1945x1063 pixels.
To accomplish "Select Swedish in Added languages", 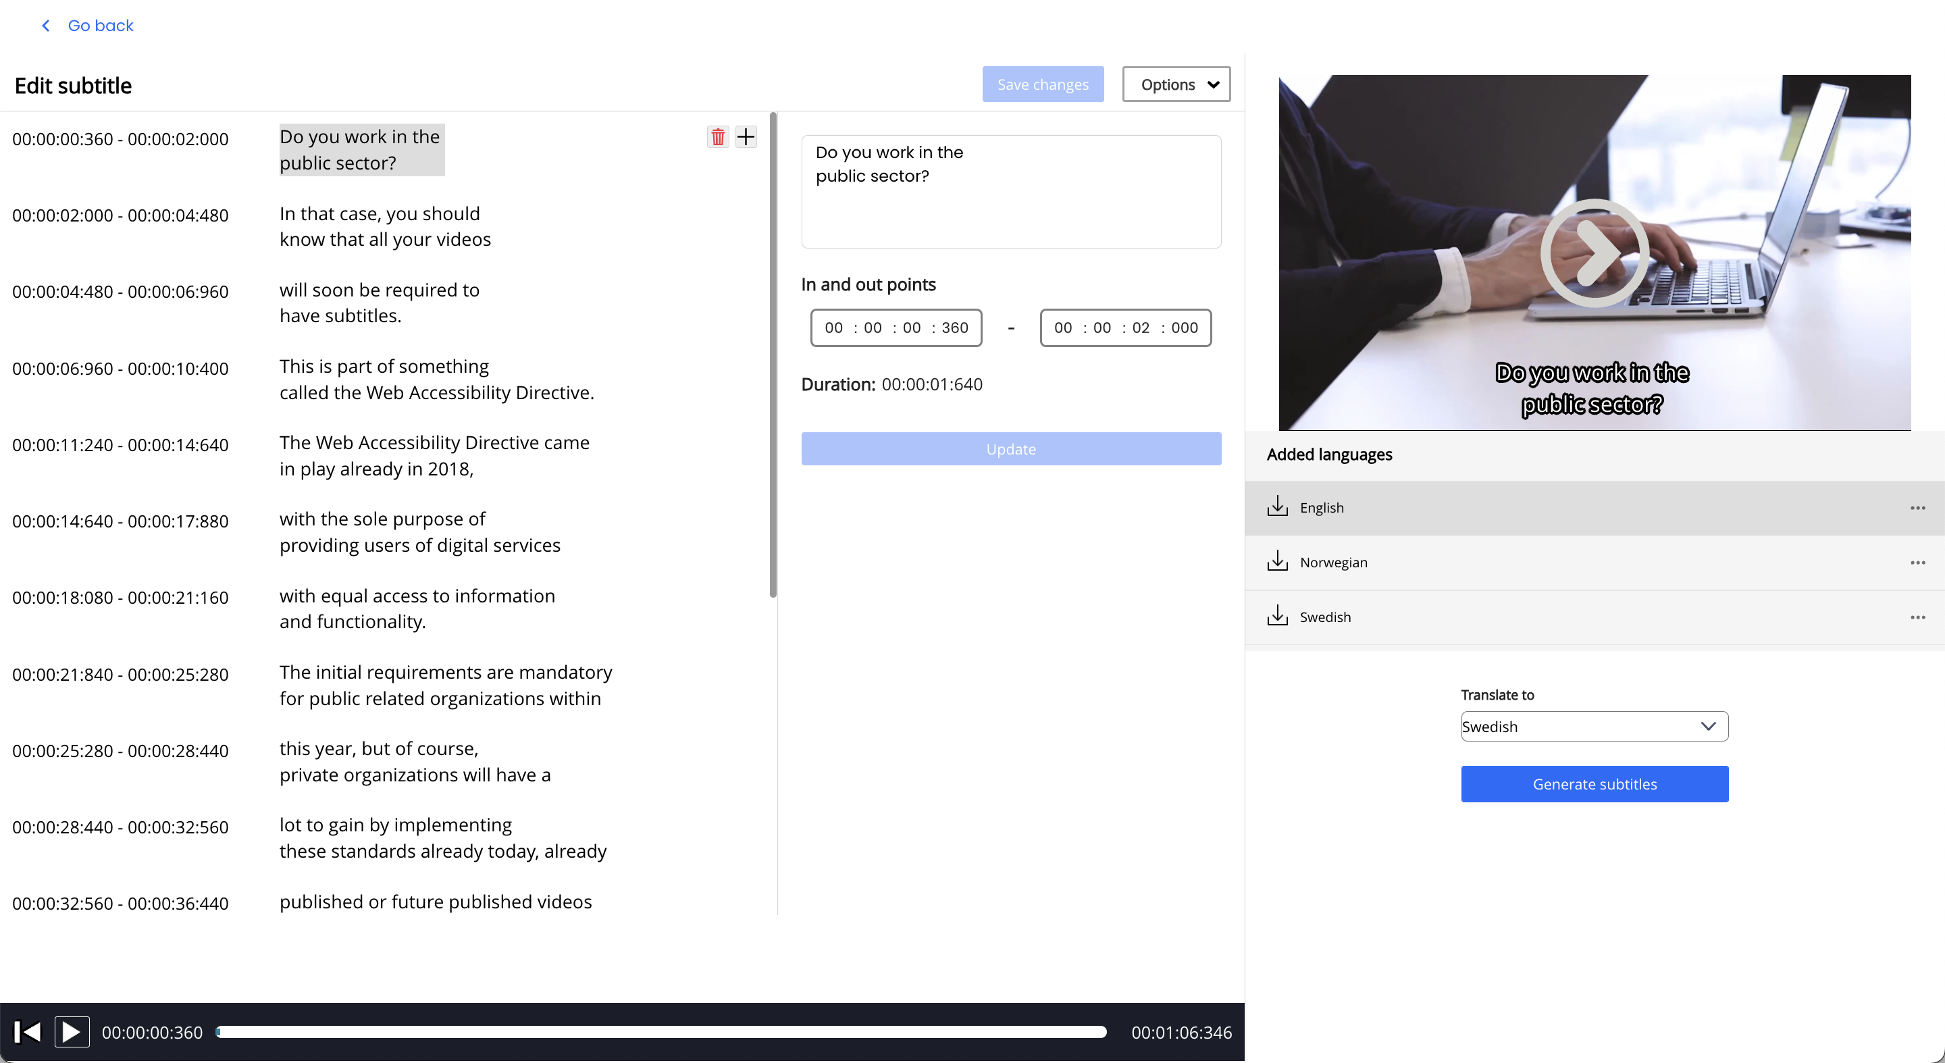I will (1594, 617).
